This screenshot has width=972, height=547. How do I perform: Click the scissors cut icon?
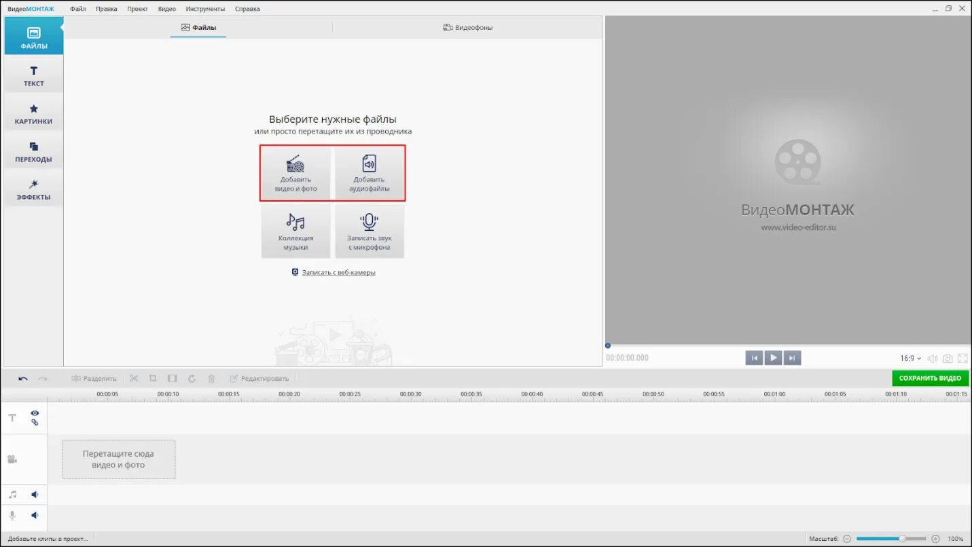tap(134, 378)
